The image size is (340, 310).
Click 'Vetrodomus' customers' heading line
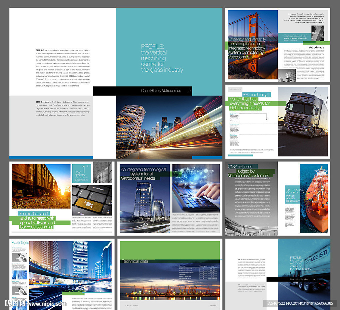pos(248,176)
